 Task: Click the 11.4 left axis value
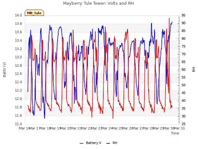click(x=18, y=124)
